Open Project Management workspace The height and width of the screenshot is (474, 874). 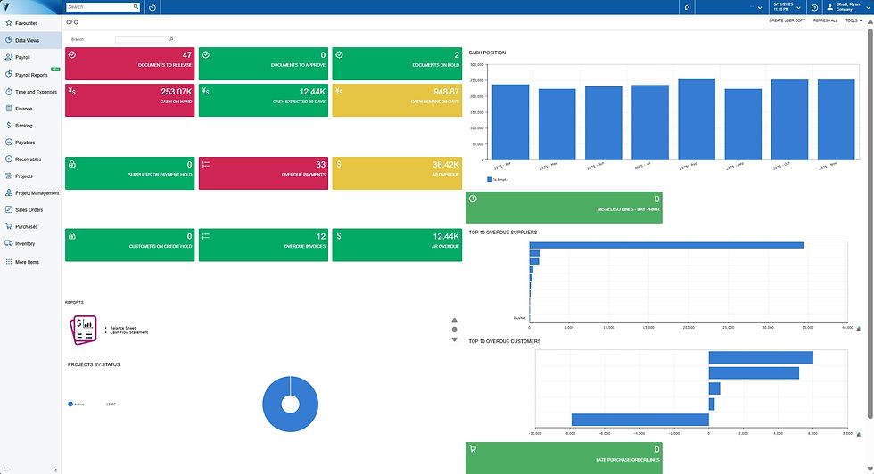point(30,192)
